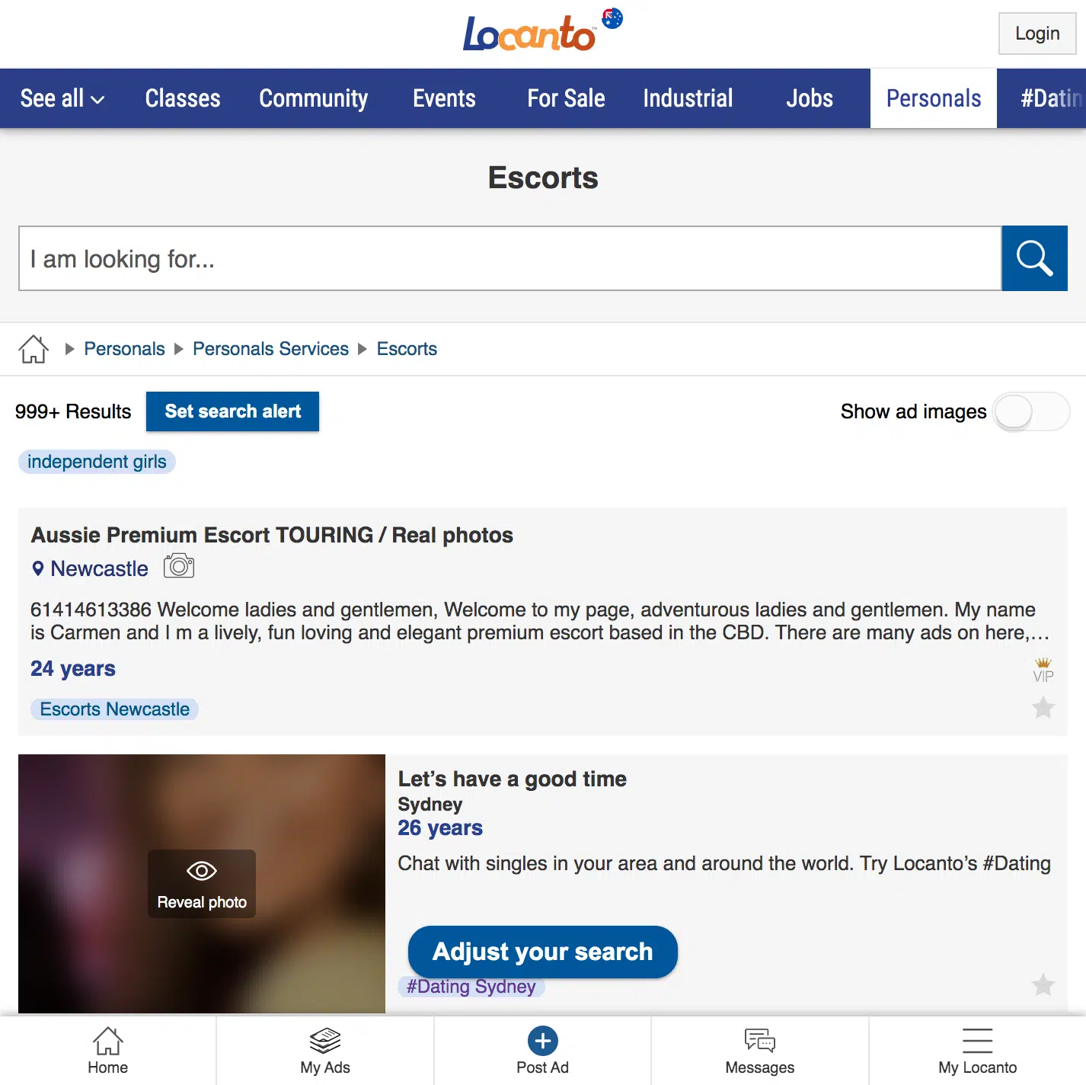The height and width of the screenshot is (1085, 1086).
Task: Click Set search alert button
Action: click(232, 411)
